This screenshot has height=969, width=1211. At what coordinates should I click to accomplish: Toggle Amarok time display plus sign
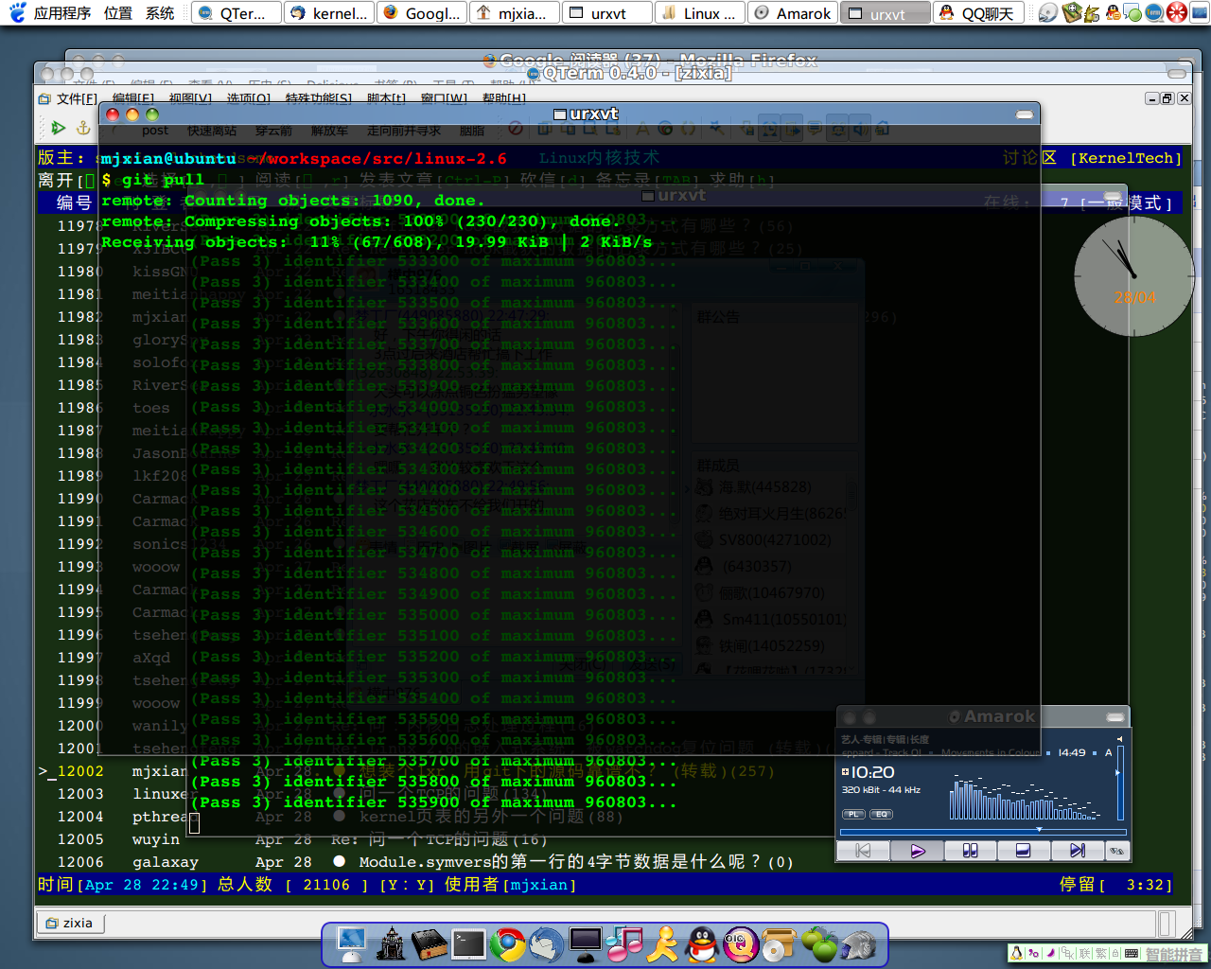pyautogui.click(x=845, y=771)
